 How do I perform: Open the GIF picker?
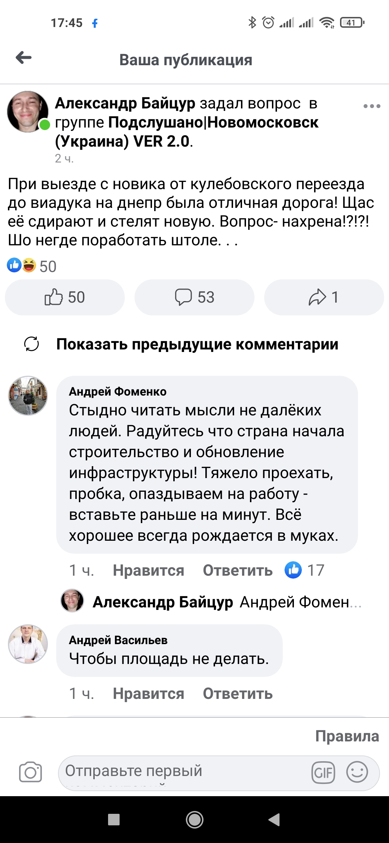tap(323, 772)
